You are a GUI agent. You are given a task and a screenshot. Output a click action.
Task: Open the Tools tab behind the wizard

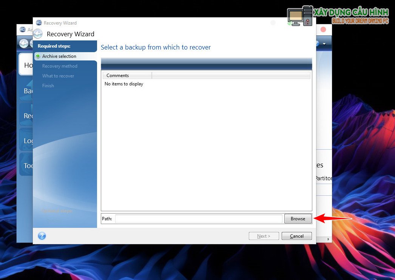point(27,166)
